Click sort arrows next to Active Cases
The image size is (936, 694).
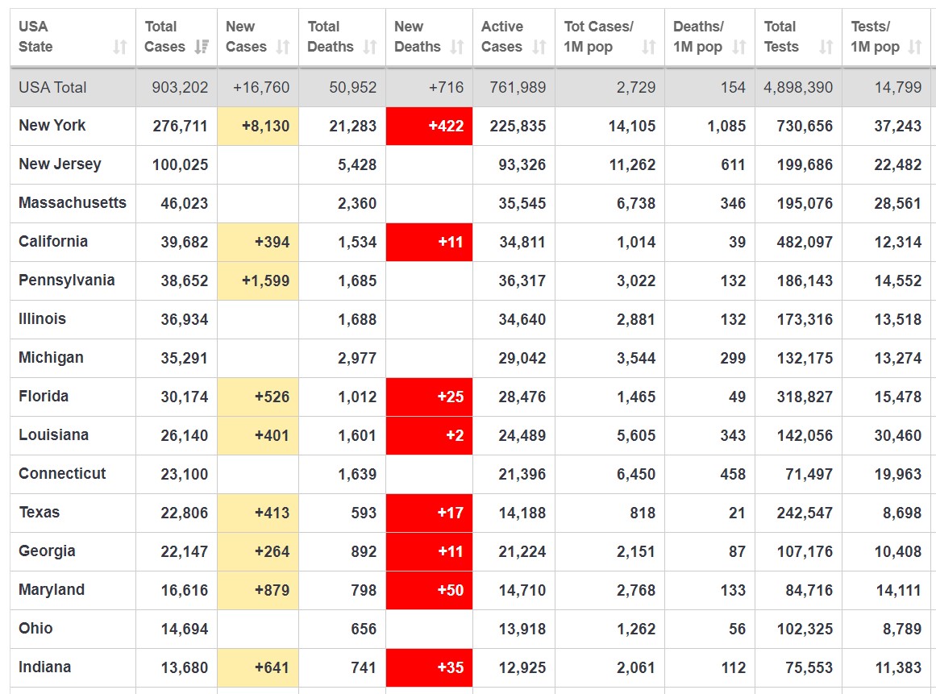coord(539,48)
